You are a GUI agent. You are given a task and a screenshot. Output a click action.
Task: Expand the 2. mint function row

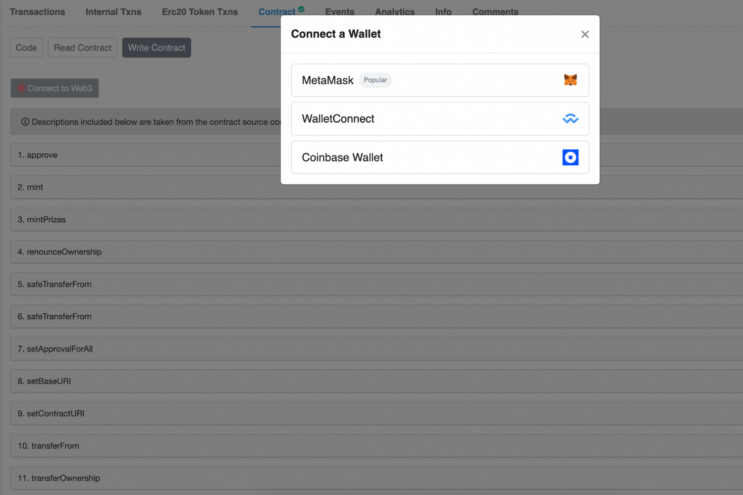[376, 187]
